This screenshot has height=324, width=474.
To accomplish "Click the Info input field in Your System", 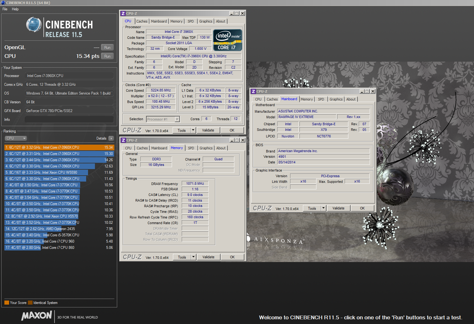I will [69, 120].
